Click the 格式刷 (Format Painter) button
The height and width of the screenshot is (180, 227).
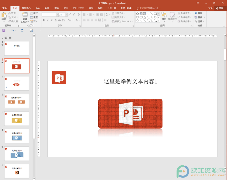(13, 21)
